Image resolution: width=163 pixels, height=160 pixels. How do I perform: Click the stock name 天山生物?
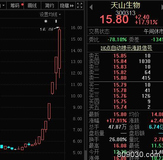click(125, 5)
